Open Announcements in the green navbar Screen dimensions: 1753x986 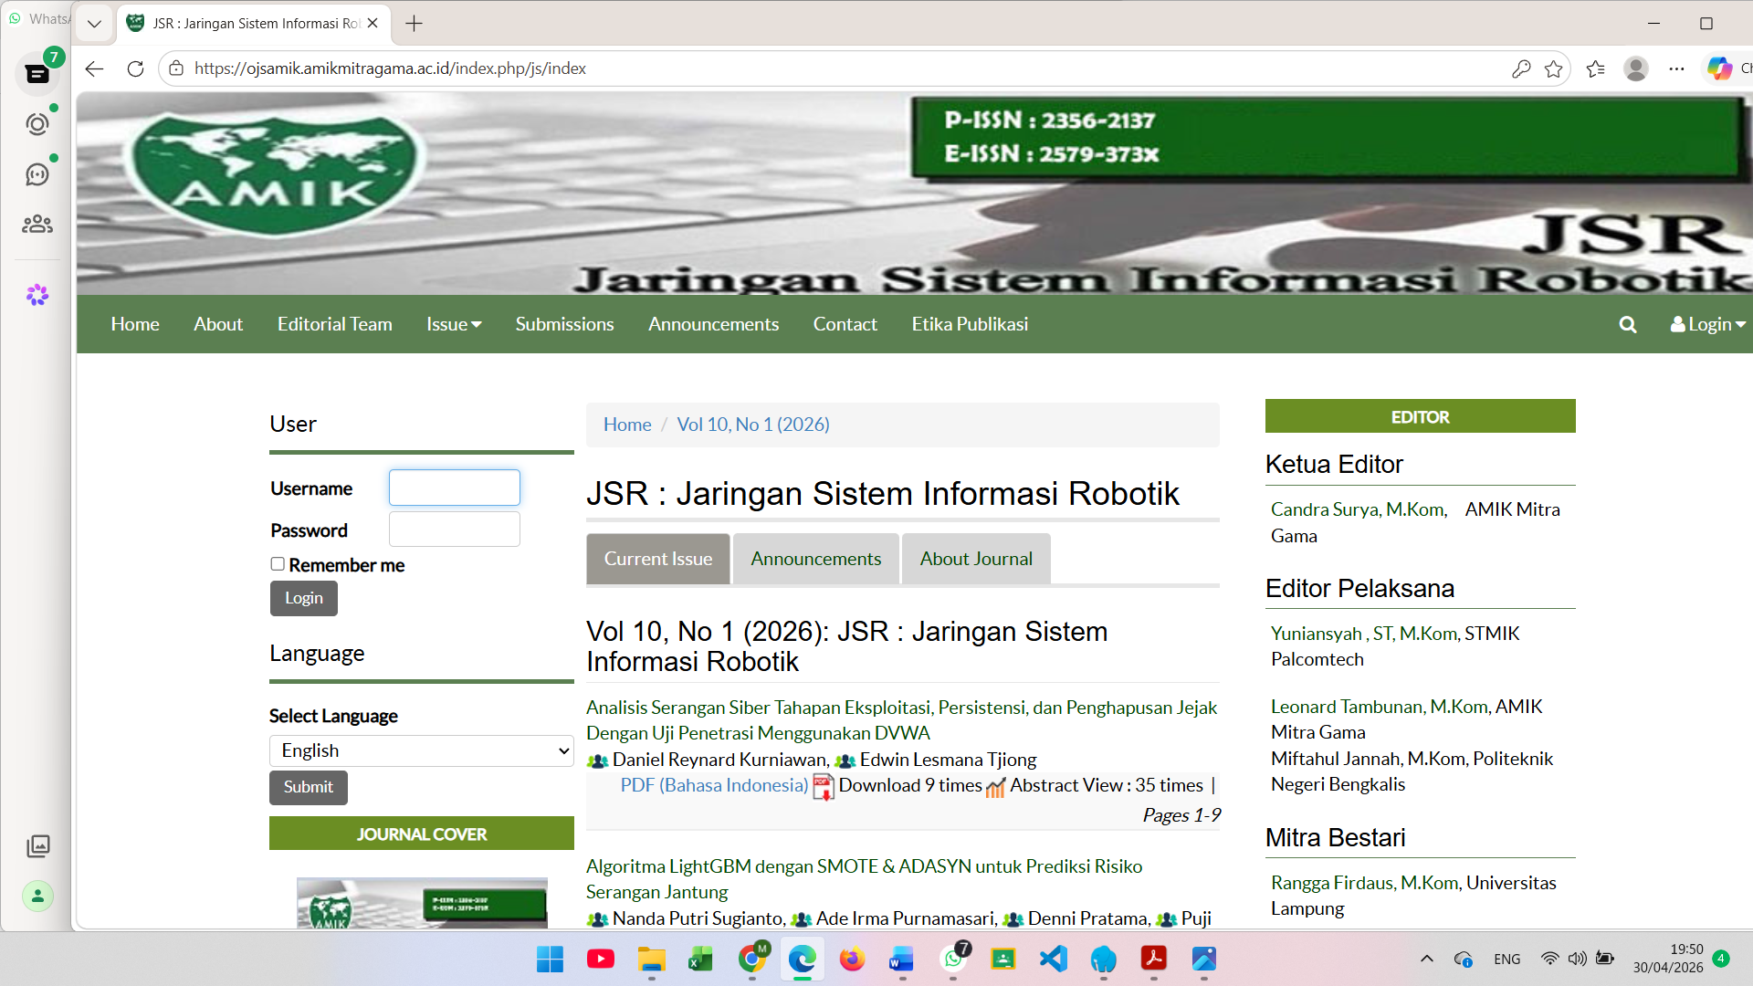(x=714, y=324)
